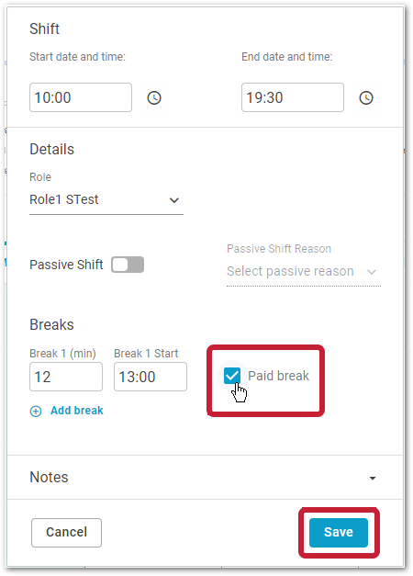
Task: Open the end time clock picker
Action: point(366,97)
